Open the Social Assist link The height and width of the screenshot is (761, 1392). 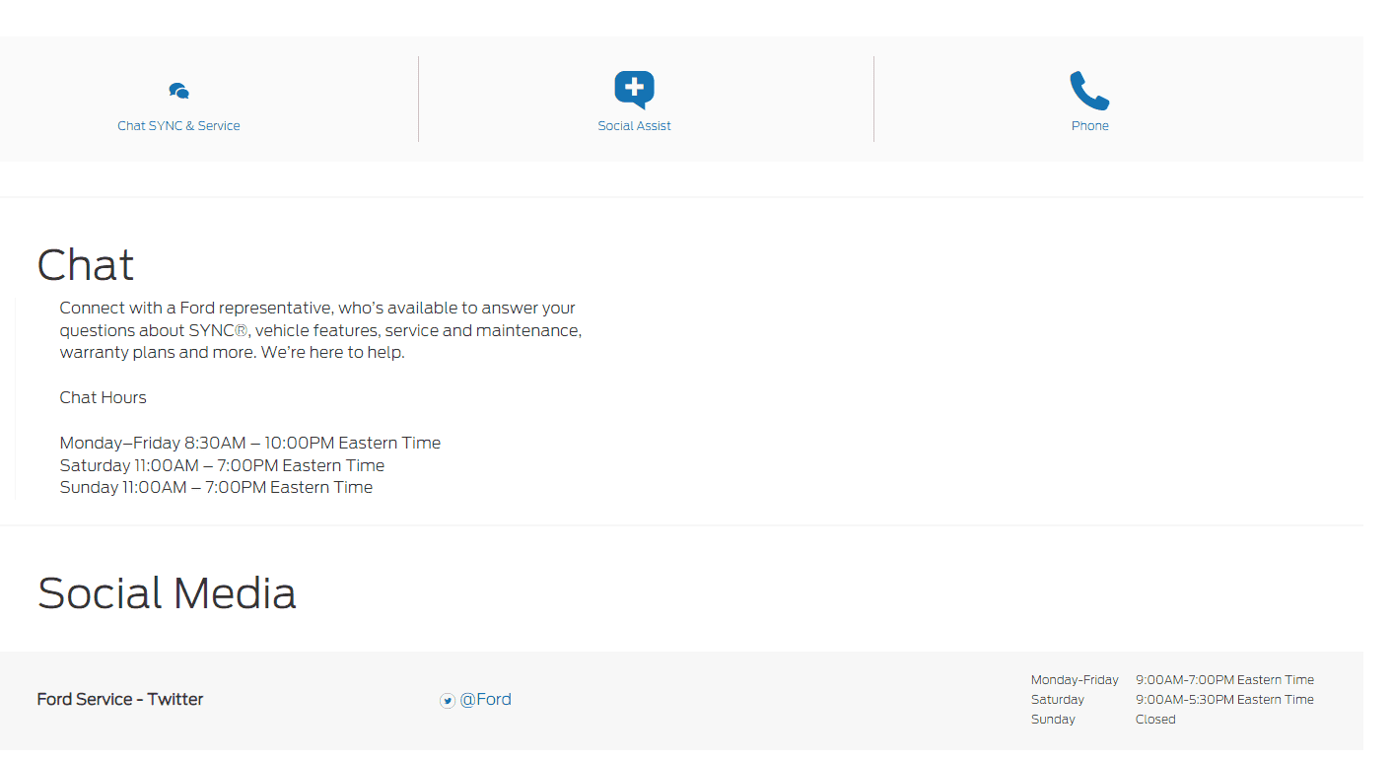point(634,126)
